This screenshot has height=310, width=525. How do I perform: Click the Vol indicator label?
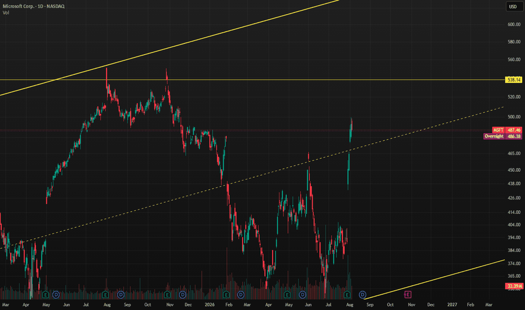coord(6,13)
